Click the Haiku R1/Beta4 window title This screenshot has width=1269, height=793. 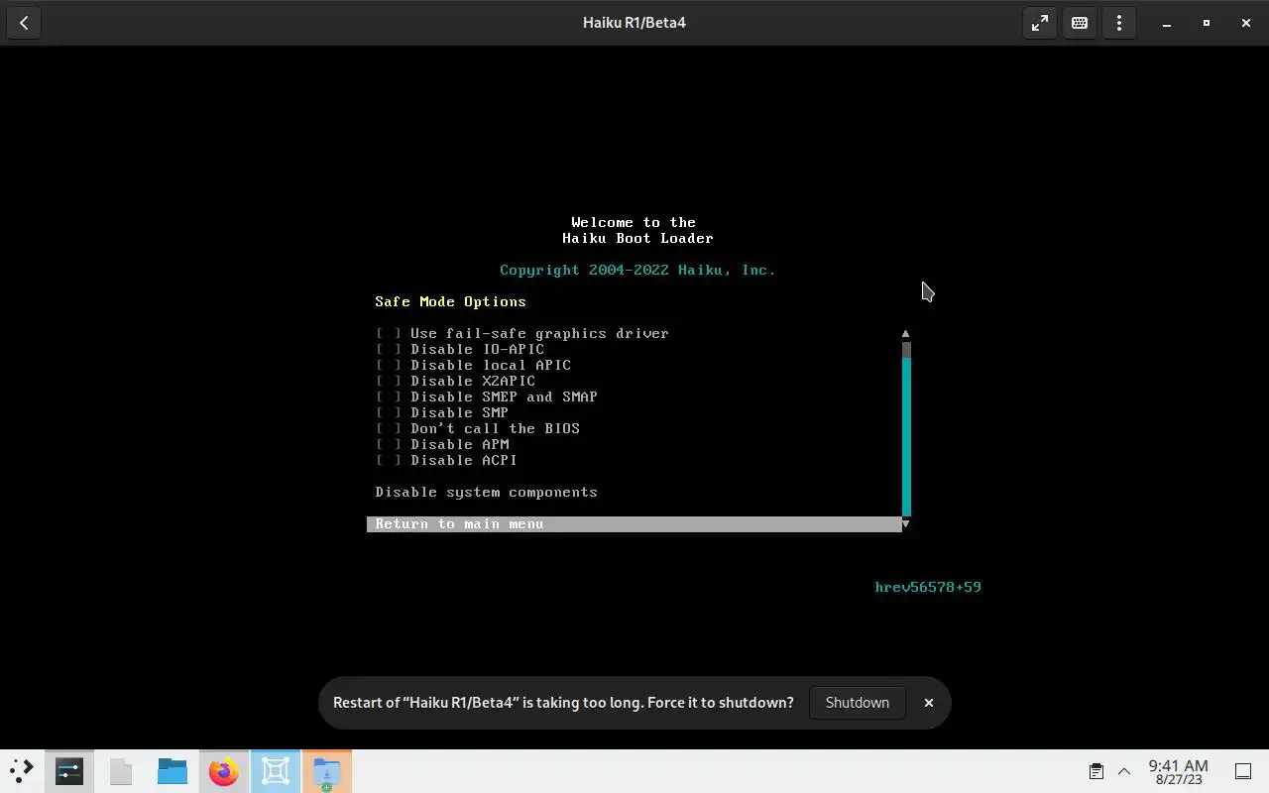pyautogui.click(x=634, y=23)
